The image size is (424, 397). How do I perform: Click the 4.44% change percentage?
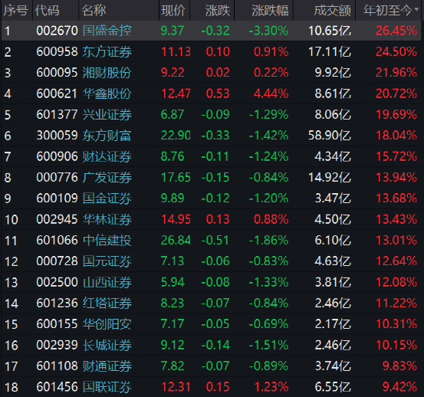[271, 94]
